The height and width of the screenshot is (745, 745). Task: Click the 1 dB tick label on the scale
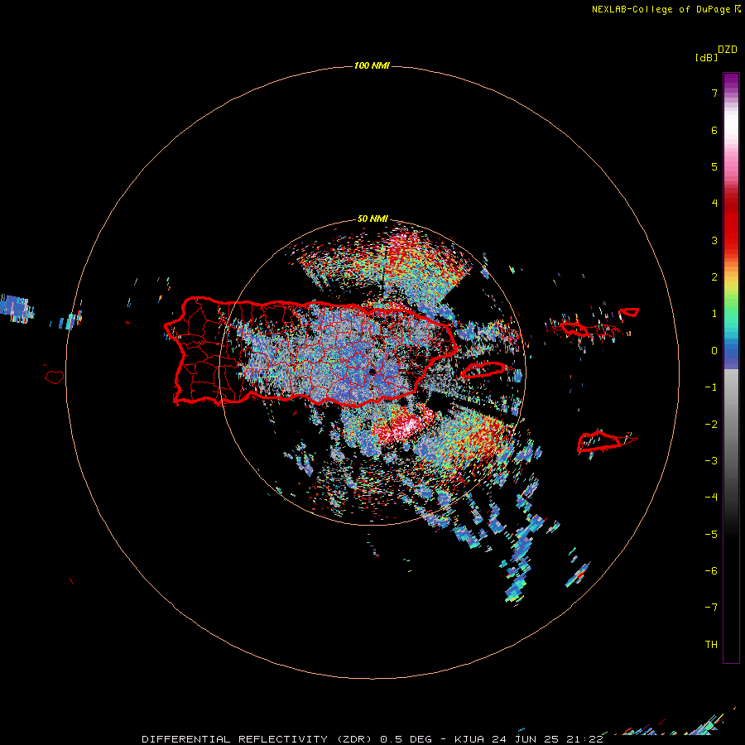(714, 314)
